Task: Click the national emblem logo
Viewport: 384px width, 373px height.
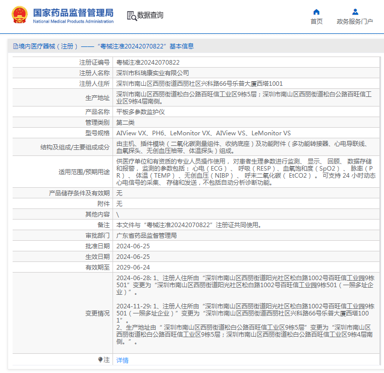Action: tap(20, 15)
